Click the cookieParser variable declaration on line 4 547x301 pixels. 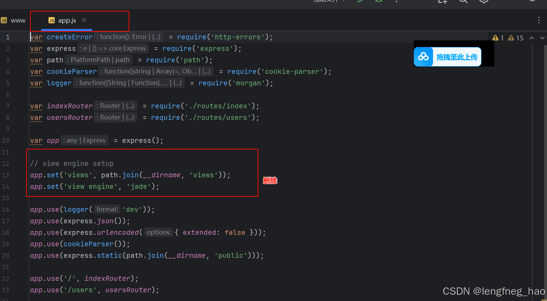pyautogui.click(x=72, y=71)
